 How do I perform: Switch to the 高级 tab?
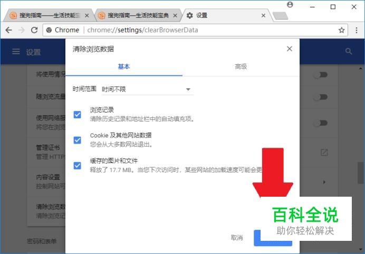point(241,67)
